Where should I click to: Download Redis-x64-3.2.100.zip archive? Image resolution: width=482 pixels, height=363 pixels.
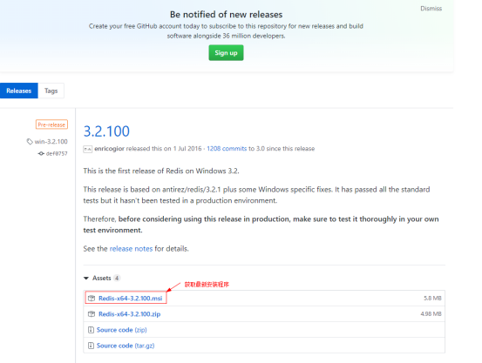click(x=129, y=314)
